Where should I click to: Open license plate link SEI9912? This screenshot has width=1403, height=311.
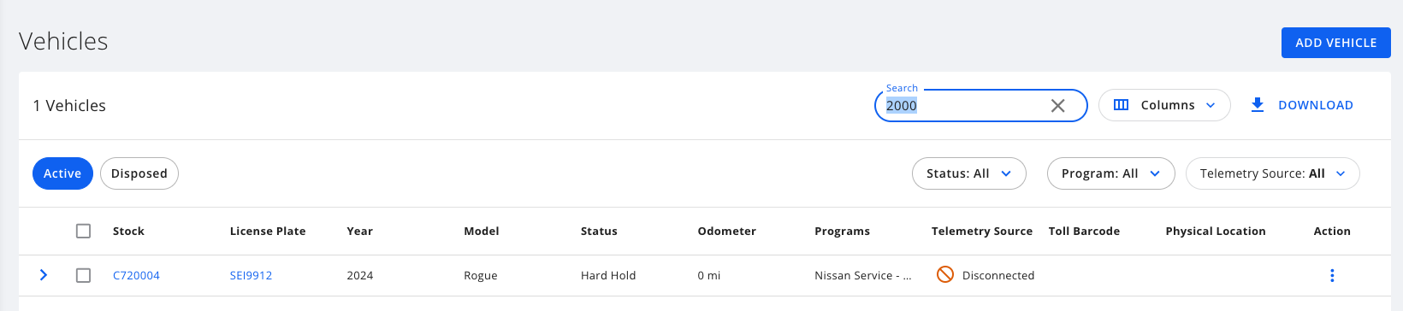tap(251, 275)
